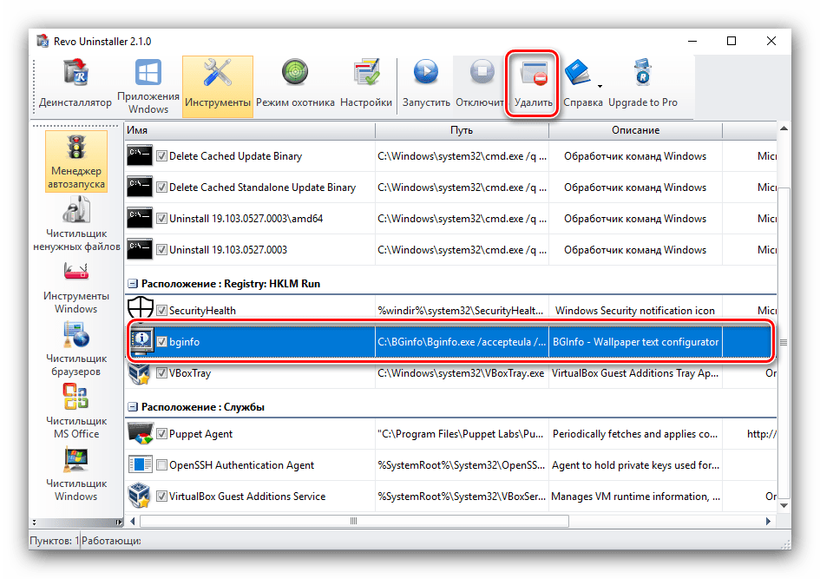Open Чистильщик ненужных файлов tool

coord(75,224)
